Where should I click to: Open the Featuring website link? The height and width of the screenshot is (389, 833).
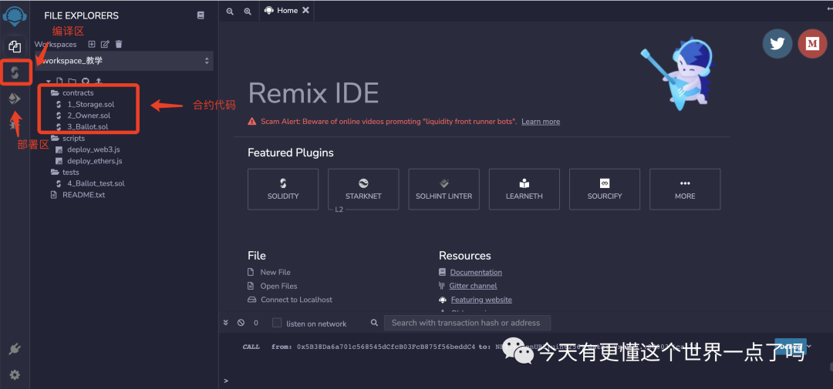481,300
